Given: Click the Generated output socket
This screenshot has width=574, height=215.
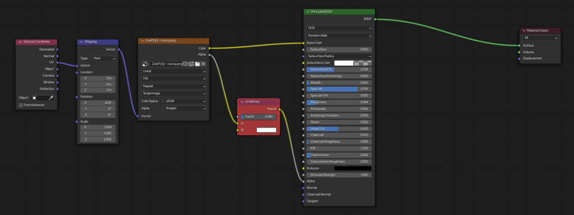Looking at the screenshot, I should tap(58, 49).
